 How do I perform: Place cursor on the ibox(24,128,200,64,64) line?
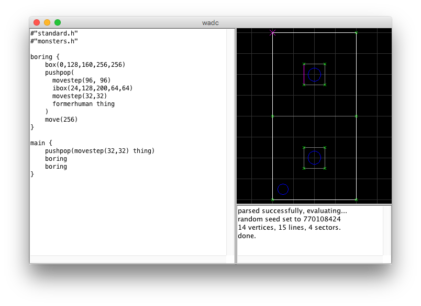point(92,88)
